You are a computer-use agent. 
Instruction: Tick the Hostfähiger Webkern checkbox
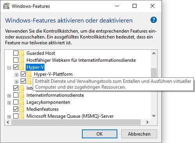point(16,60)
